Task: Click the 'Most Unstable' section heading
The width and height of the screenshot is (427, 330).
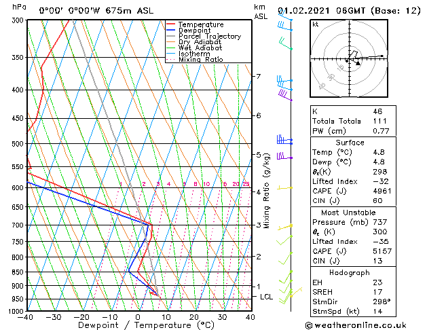Action: [348, 213]
